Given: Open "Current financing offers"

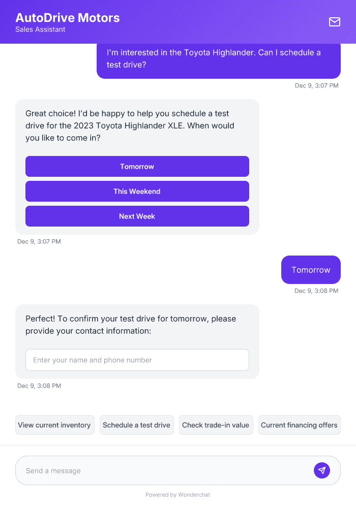Looking at the screenshot, I should (299, 425).
